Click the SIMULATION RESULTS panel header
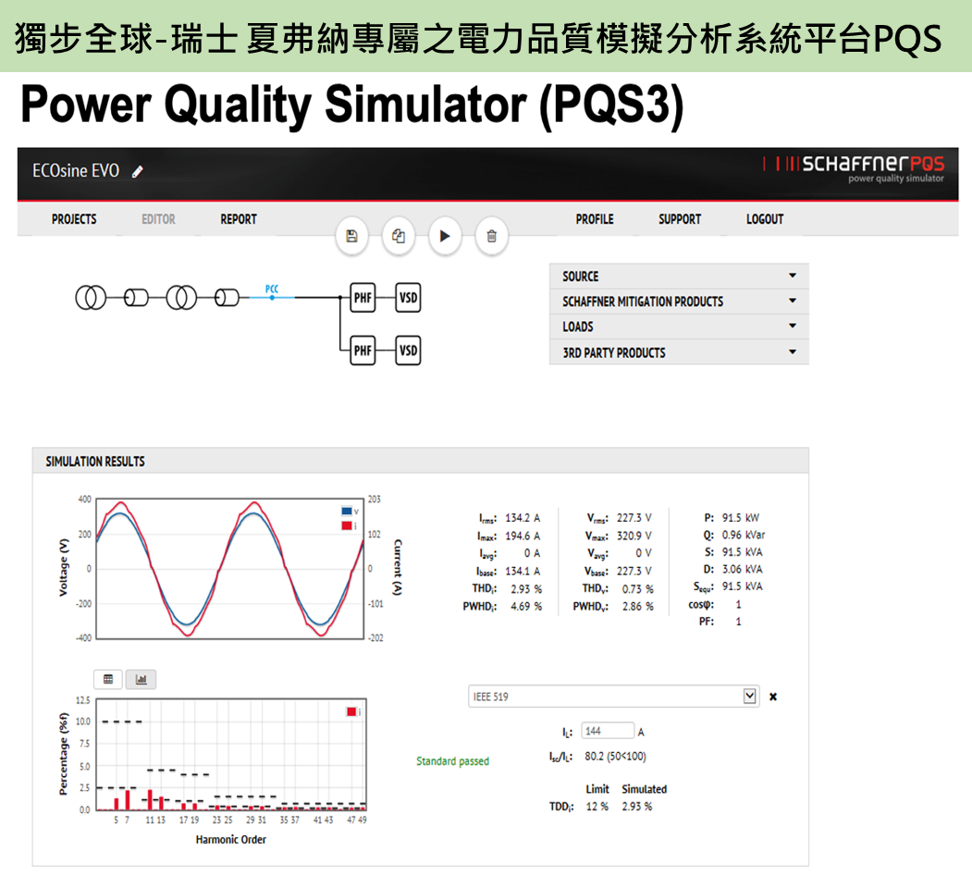This screenshot has width=972, height=876. tap(420, 462)
